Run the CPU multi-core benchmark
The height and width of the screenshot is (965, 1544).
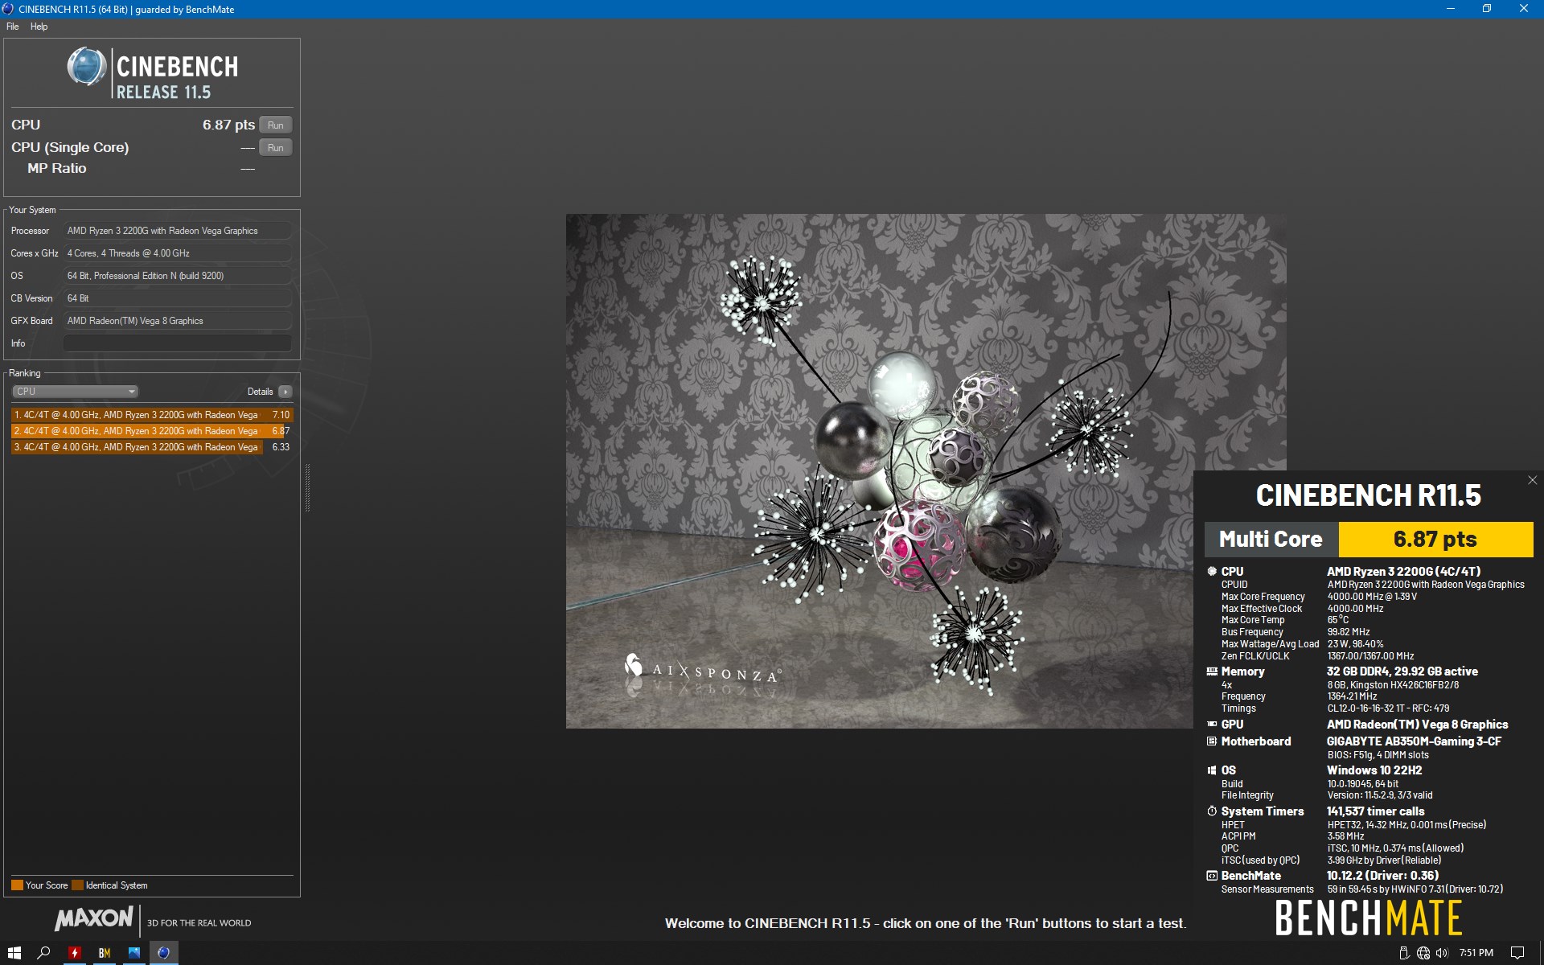(x=275, y=125)
